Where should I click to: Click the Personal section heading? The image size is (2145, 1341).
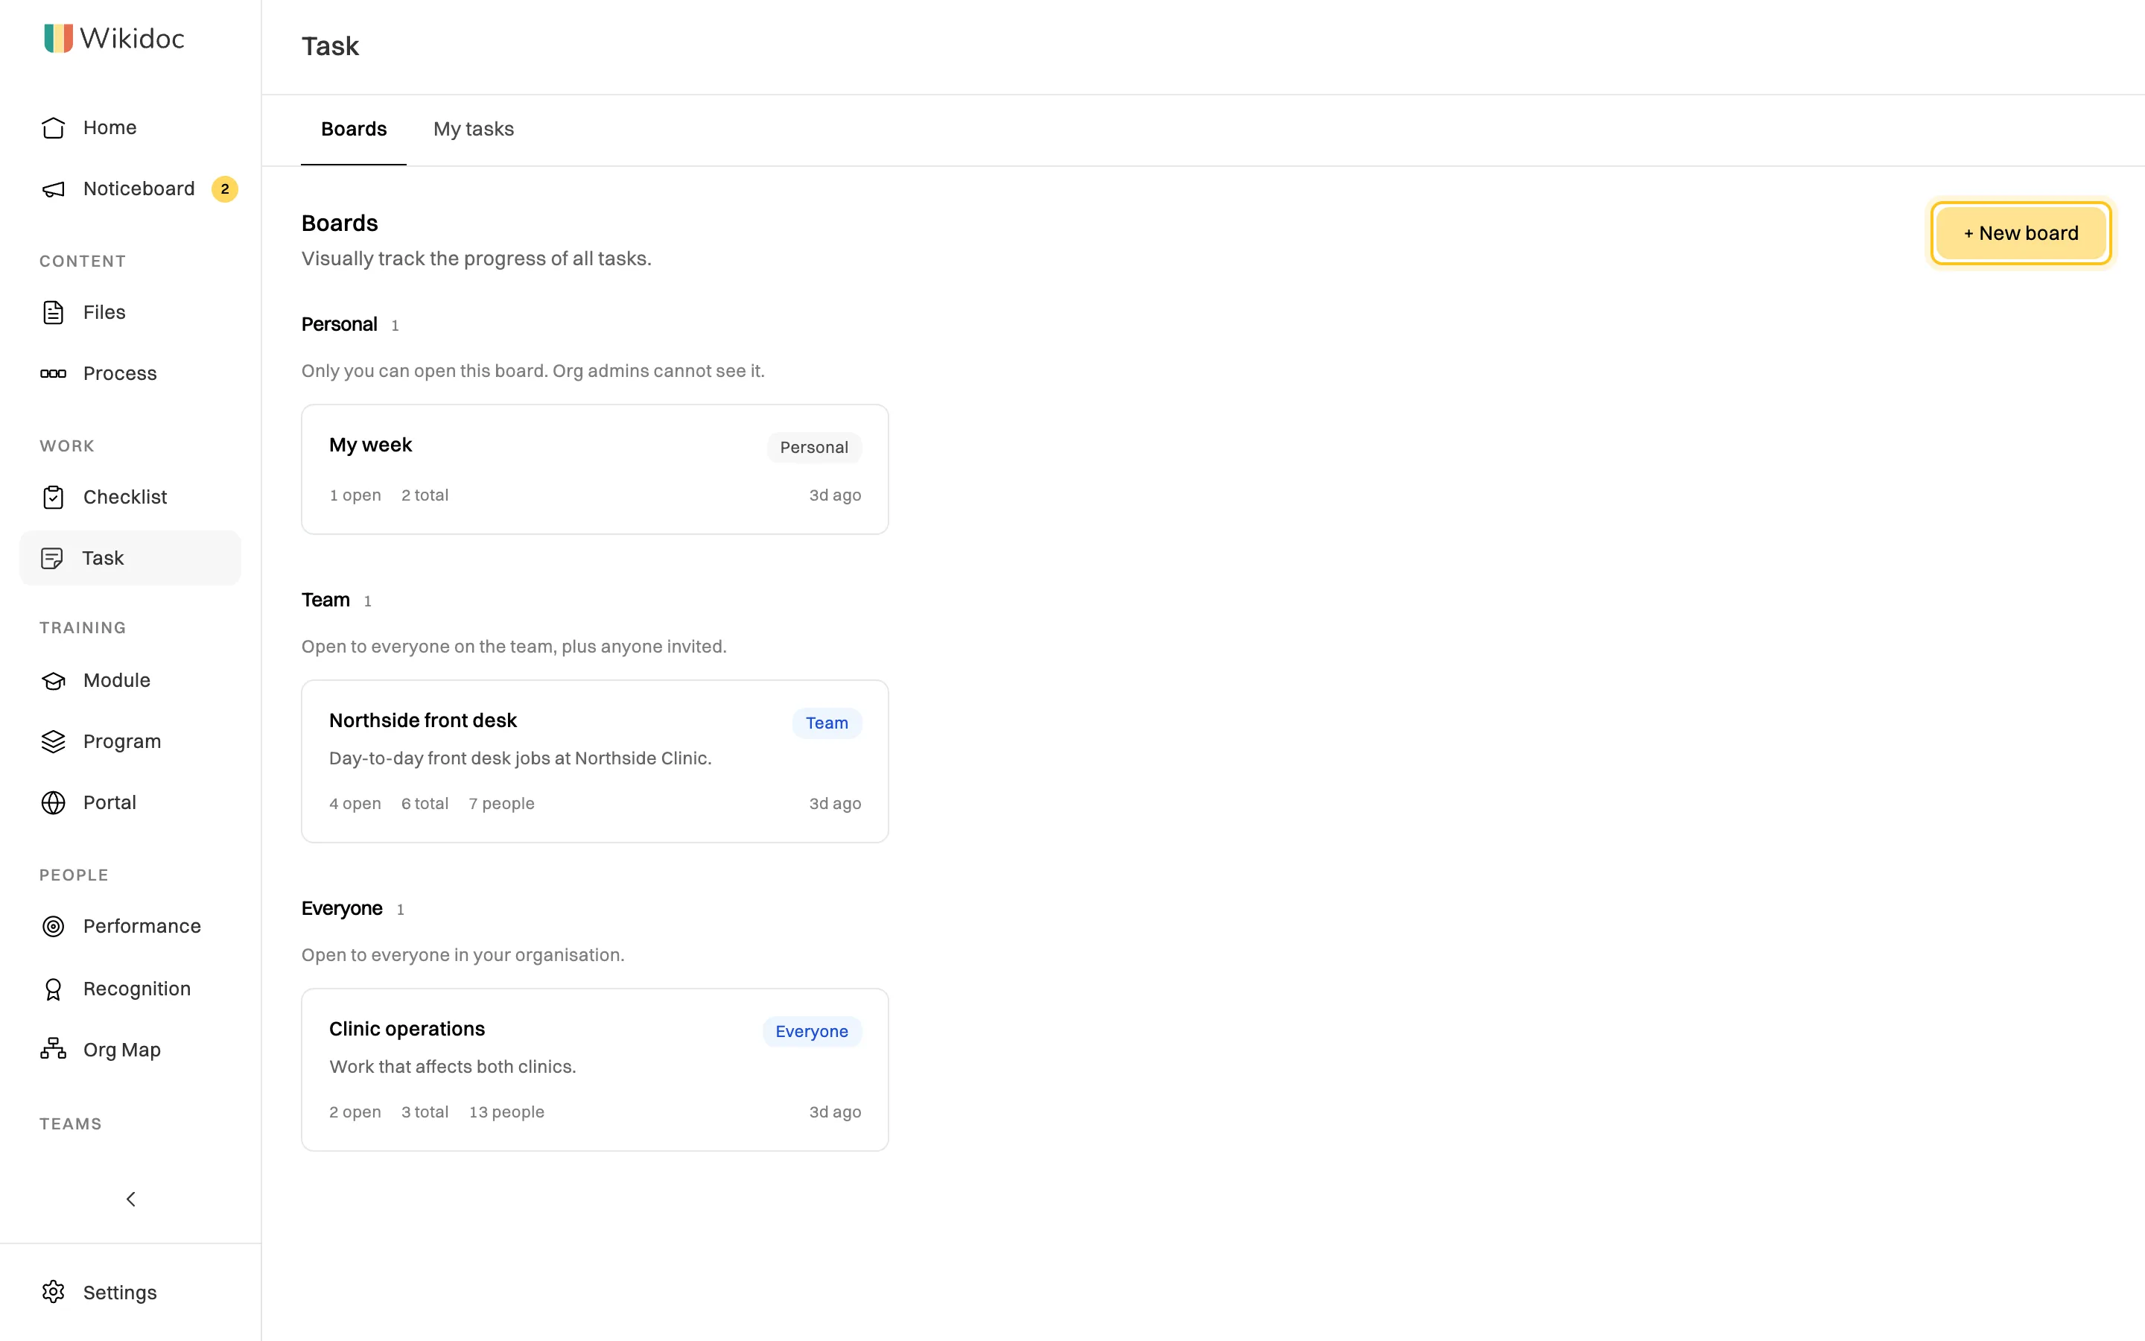340,325
